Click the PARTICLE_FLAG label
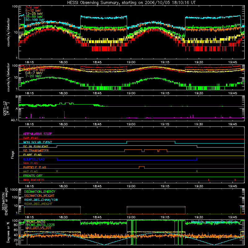This screenshot has height=248, width=248. [x=35, y=167]
